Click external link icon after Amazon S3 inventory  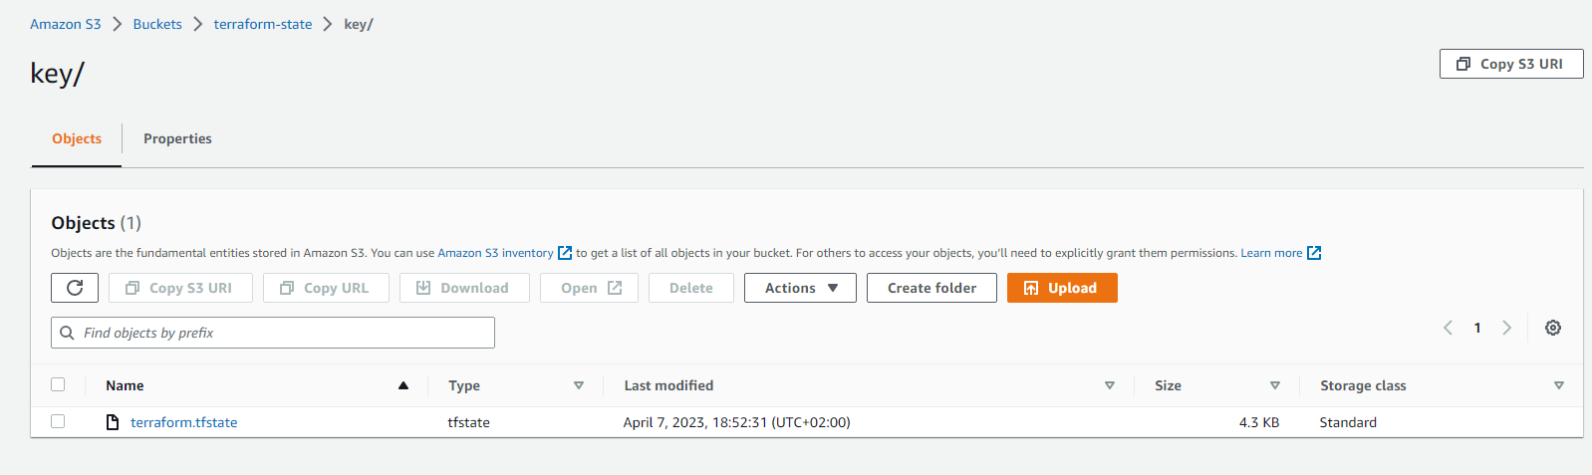click(565, 253)
